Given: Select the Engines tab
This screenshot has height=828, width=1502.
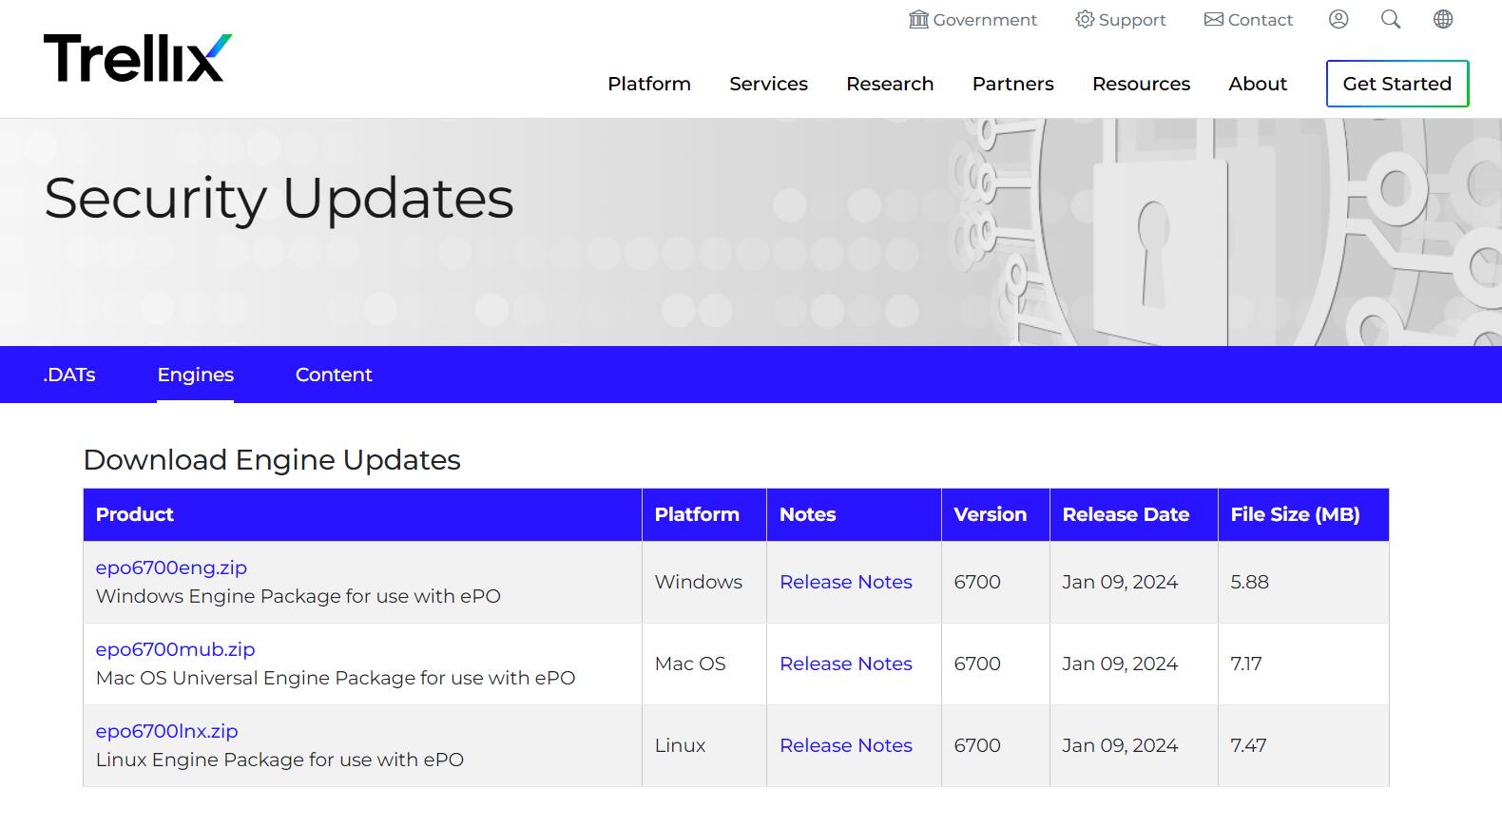Looking at the screenshot, I should [196, 375].
